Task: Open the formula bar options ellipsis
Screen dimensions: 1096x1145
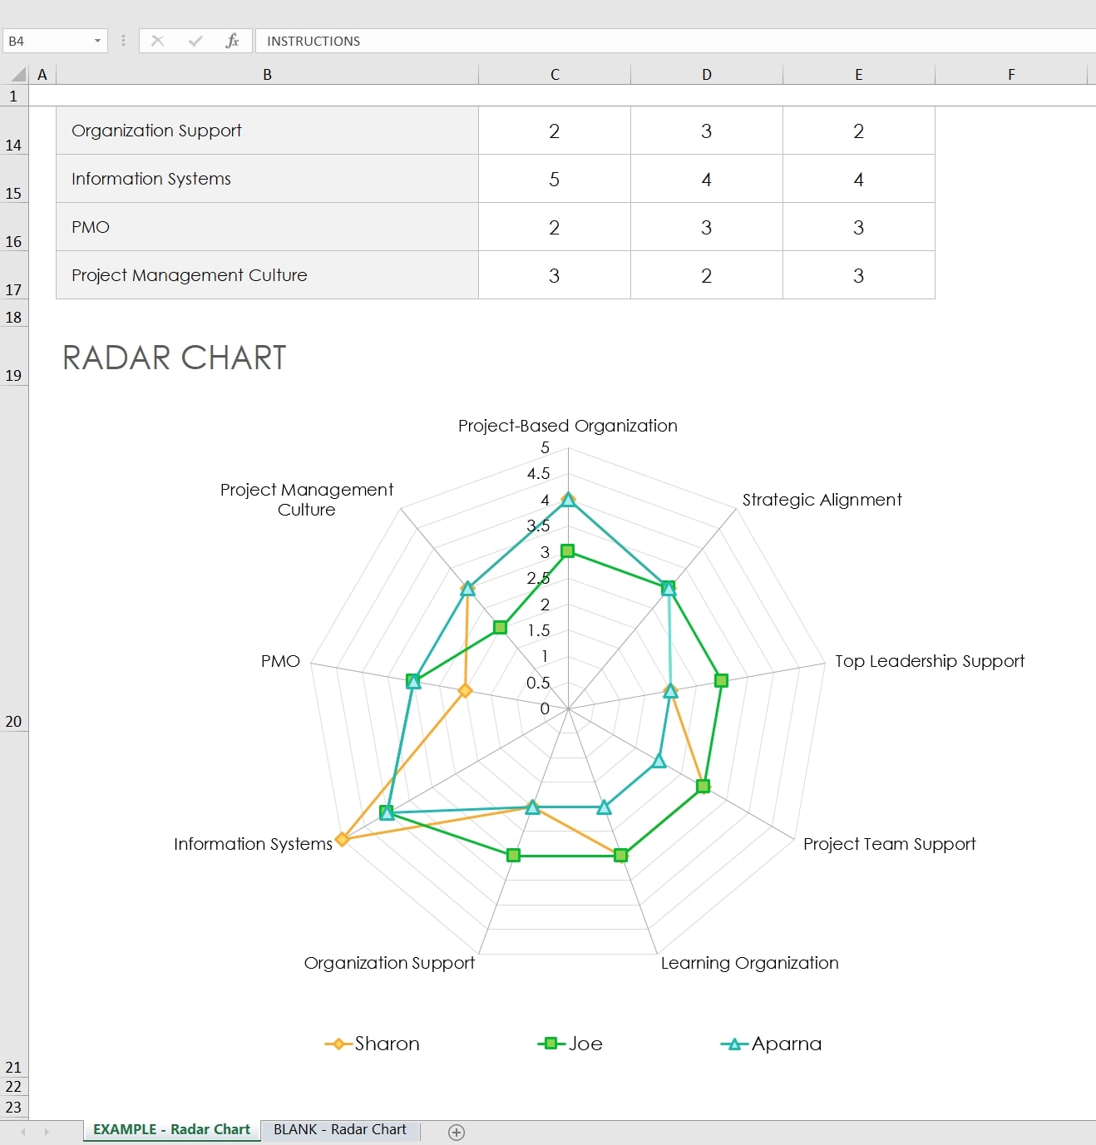Action: pyautogui.click(x=122, y=40)
